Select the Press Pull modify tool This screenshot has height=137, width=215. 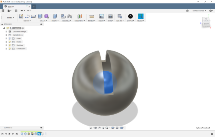tap(55, 16)
